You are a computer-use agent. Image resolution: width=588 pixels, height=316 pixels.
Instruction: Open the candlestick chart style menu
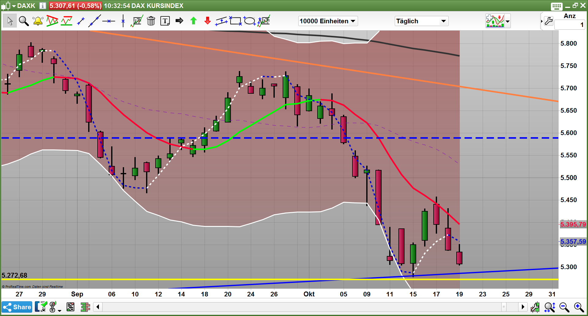click(8, 6)
